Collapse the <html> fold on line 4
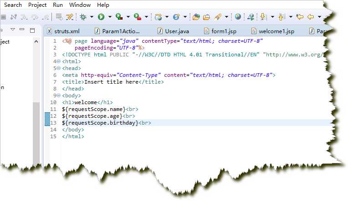Image resolution: width=348 pixels, height=201 pixels. pyautogui.click(x=59, y=61)
